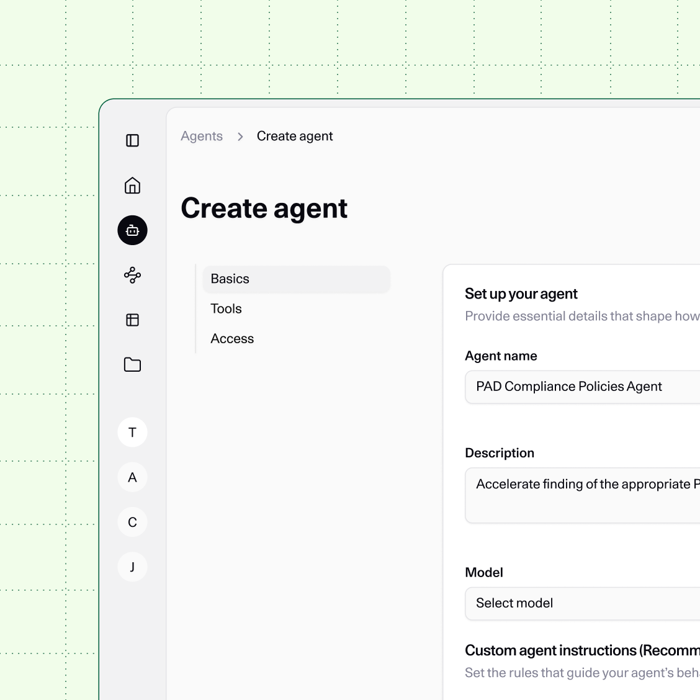This screenshot has width=700, height=700.
Task: Click the Agent name field label
Action: 501,356
